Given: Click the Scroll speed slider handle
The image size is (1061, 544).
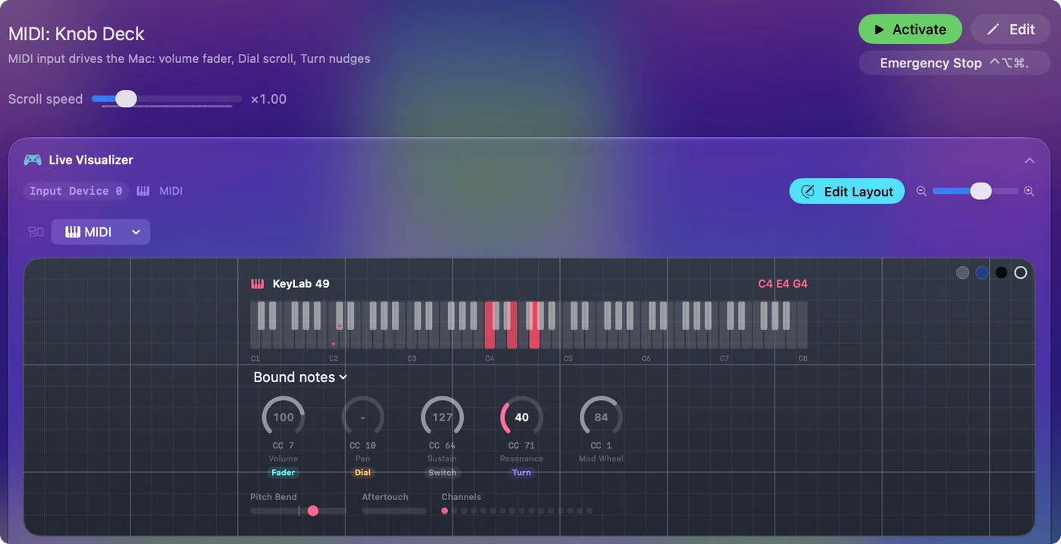Looking at the screenshot, I should [126, 98].
